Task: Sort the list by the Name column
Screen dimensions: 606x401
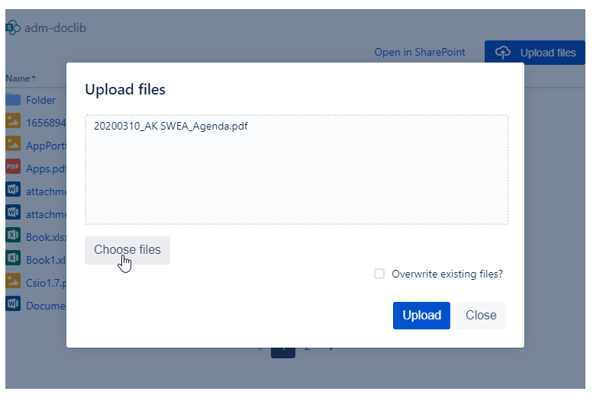Action: [x=20, y=79]
